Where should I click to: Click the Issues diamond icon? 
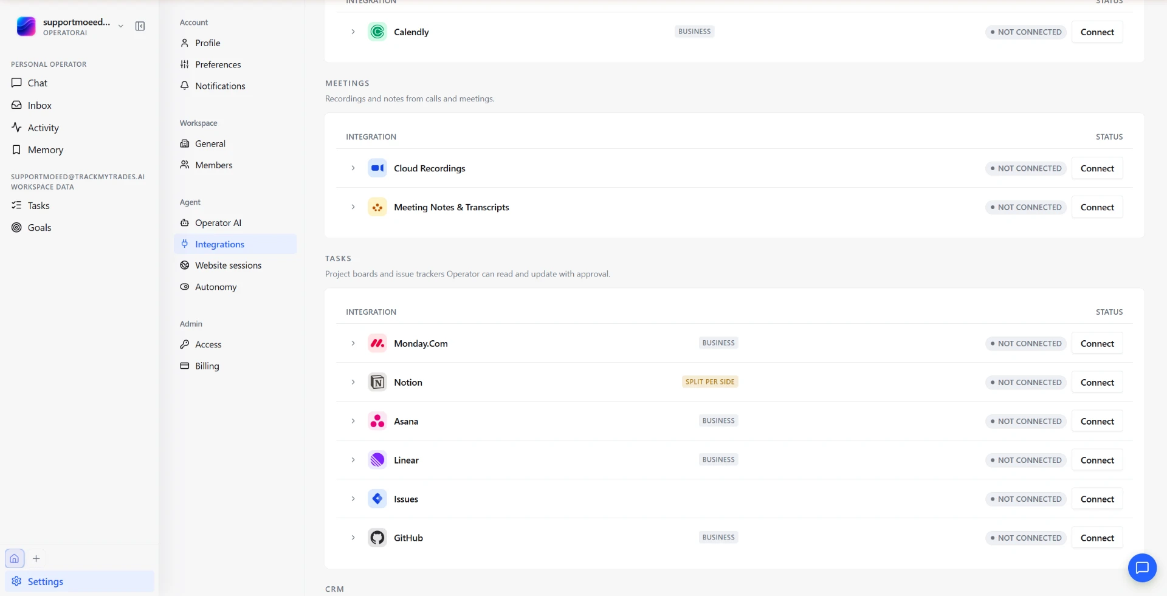[x=377, y=499]
